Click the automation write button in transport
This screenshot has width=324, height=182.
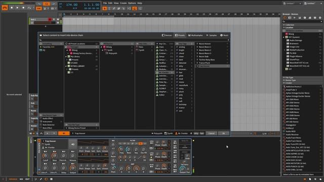tap(29, 8)
